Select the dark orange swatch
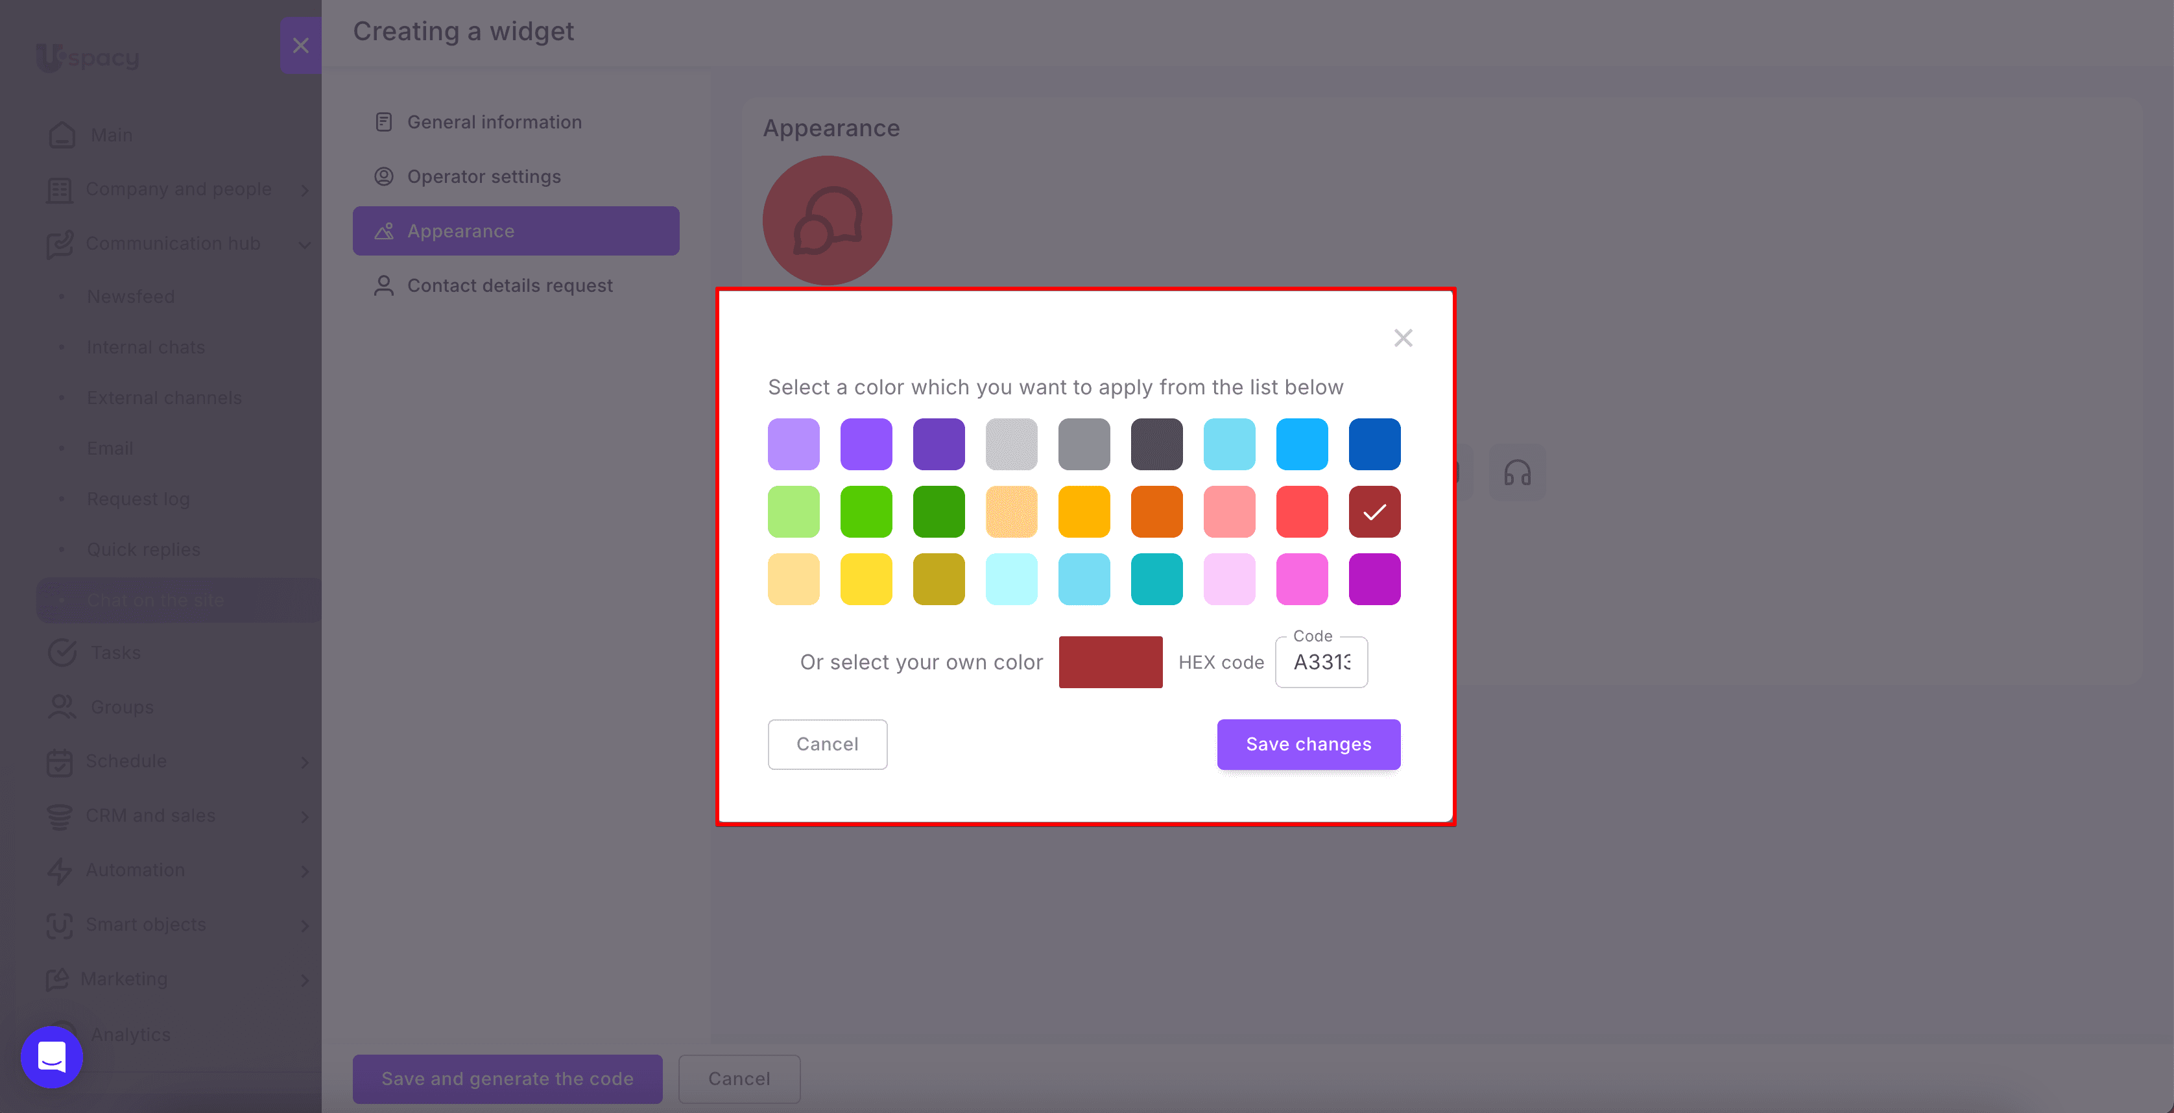Viewport: 2174px width, 1113px height. 1156,511
